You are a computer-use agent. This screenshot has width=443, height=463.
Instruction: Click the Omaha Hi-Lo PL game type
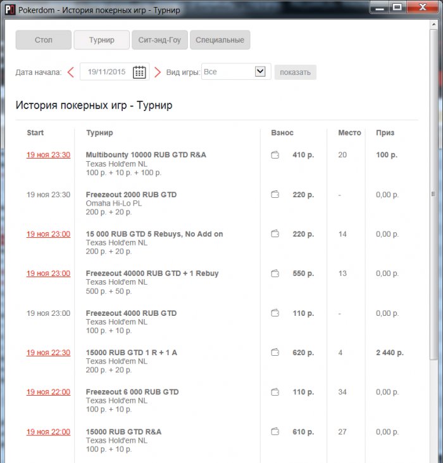pos(114,203)
